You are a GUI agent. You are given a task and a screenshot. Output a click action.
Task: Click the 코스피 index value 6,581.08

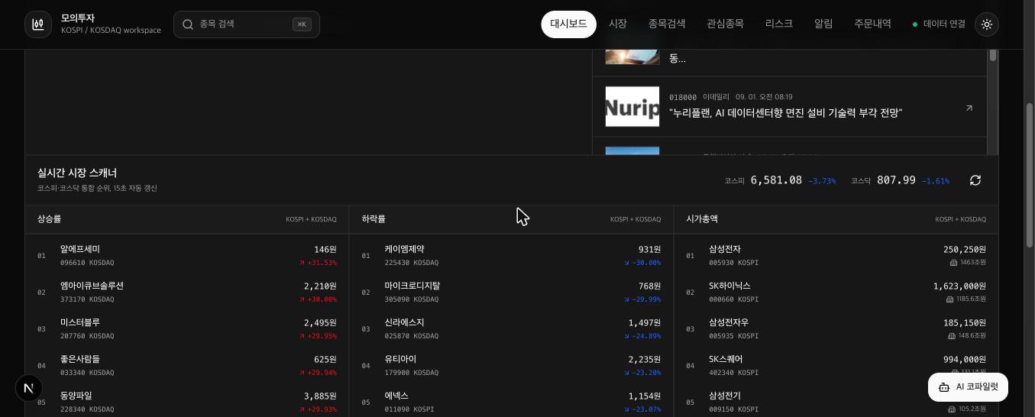(776, 180)
